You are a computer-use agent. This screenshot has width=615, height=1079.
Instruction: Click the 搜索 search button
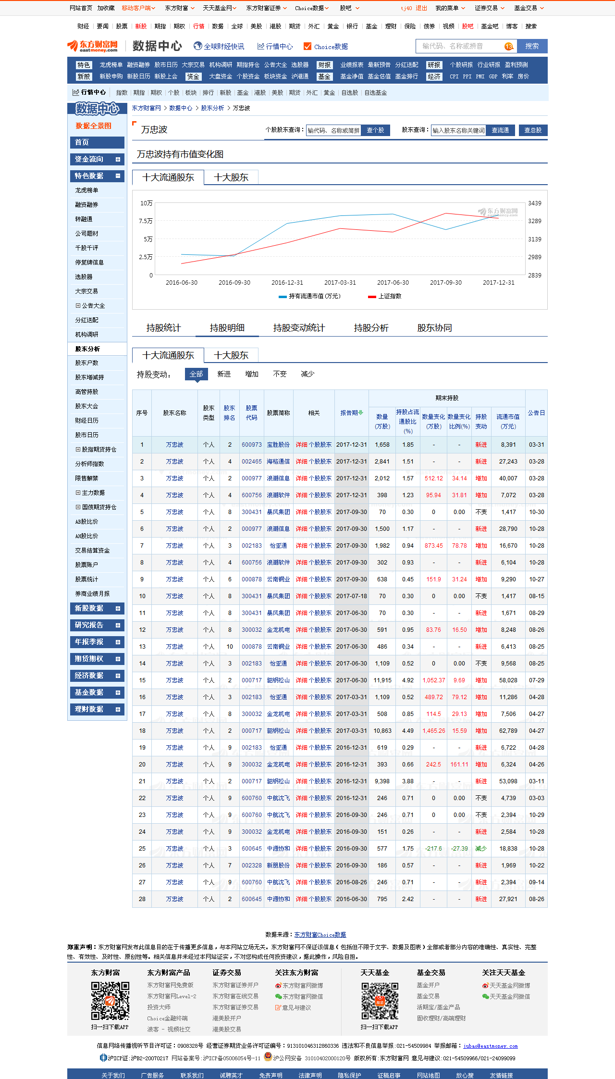click(x=532, y=46)
